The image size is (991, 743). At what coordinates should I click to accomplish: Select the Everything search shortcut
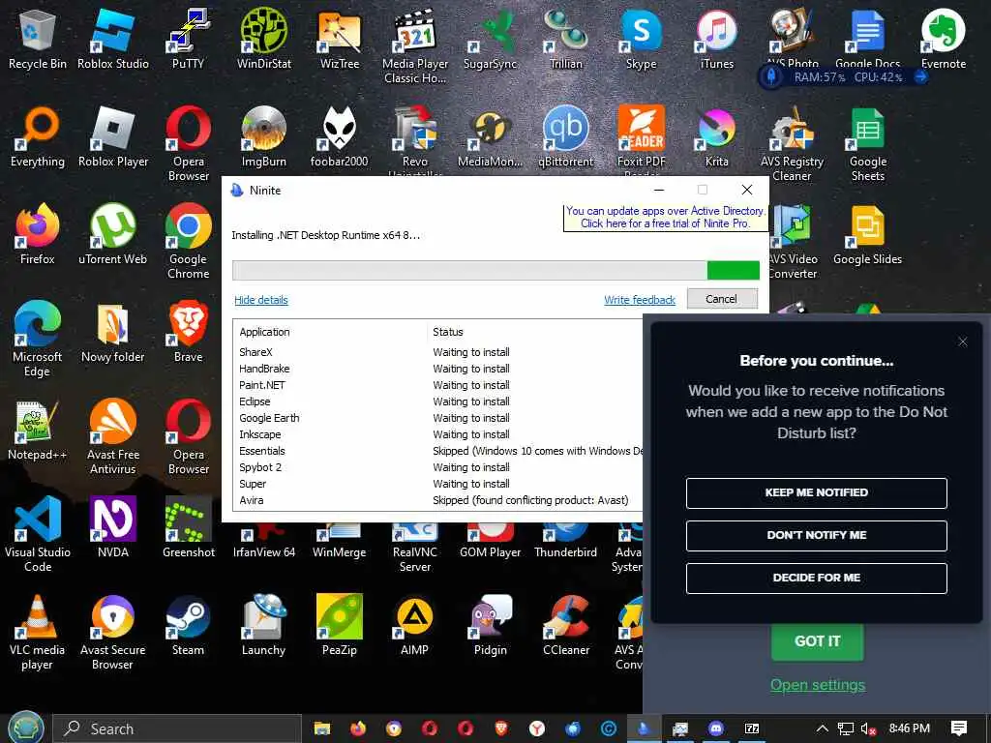pyautogui.click(x=38, y=136)
